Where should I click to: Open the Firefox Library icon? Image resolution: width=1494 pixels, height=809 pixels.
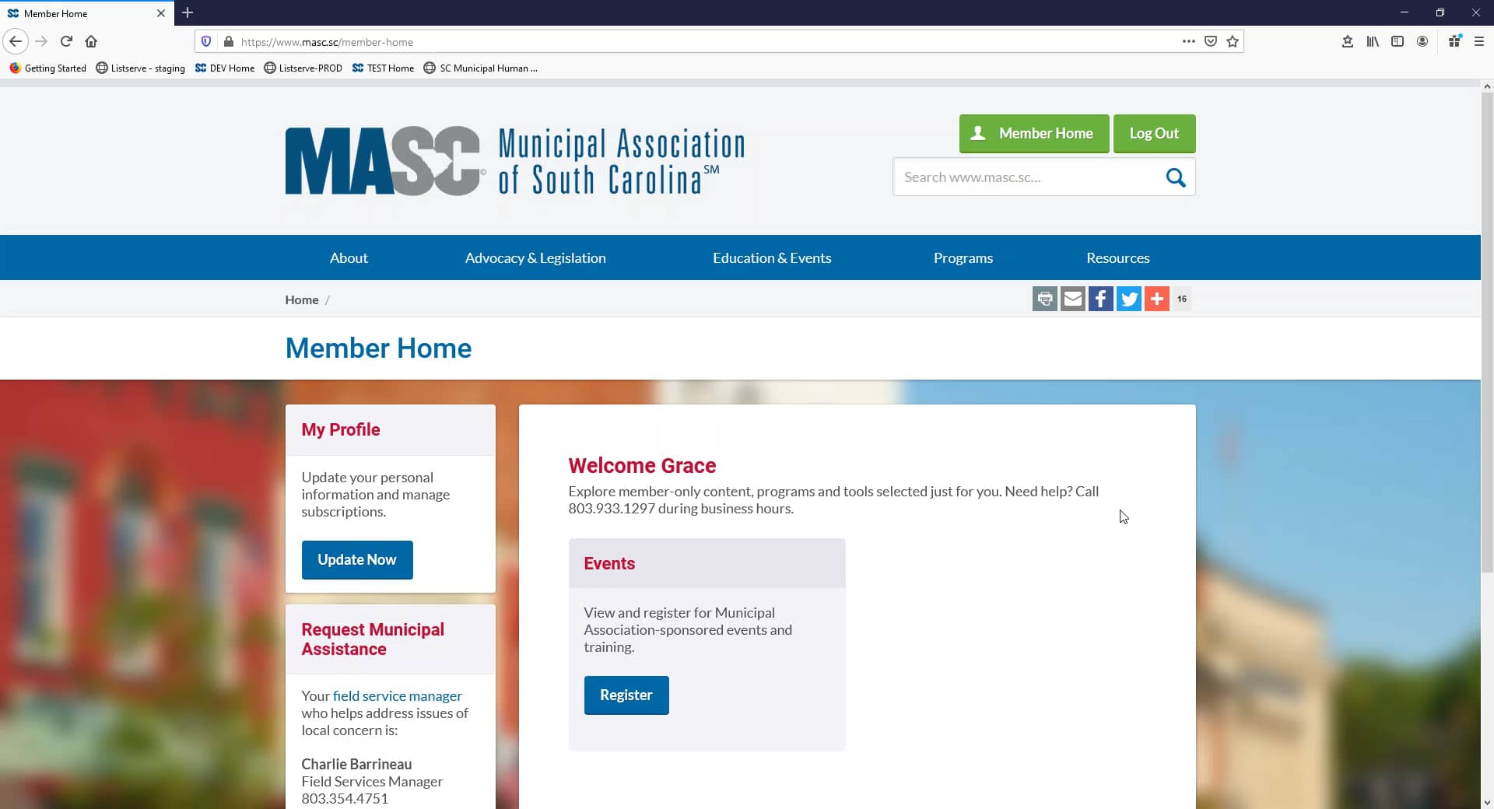click(x=1372, y=41)
